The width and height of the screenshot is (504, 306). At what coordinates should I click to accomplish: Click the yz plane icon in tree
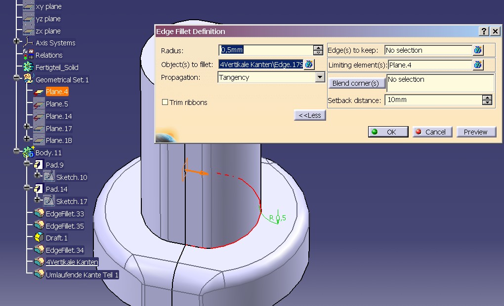click(28, 19)
